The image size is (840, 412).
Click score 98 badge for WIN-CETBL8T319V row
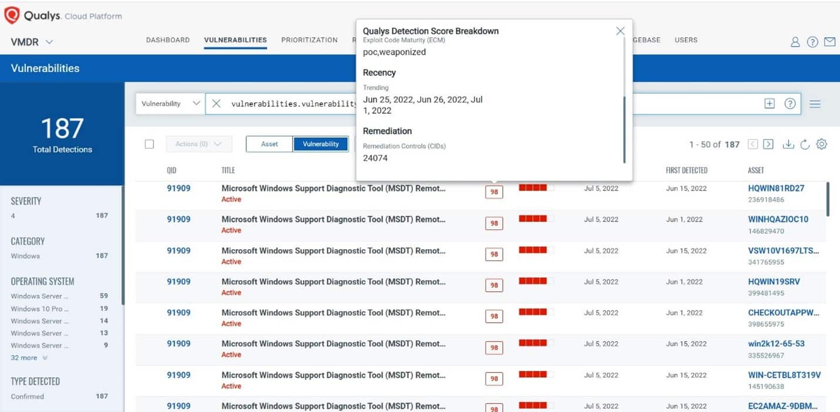click(x=494, y=379)
